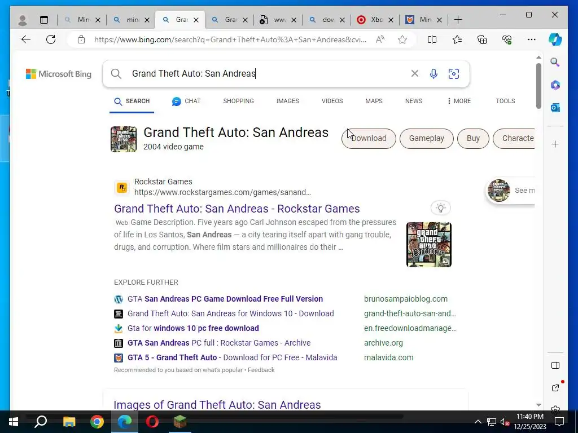Open link in external window sidebar icon
The image size is (578, 433).
[x=555, y=388]
